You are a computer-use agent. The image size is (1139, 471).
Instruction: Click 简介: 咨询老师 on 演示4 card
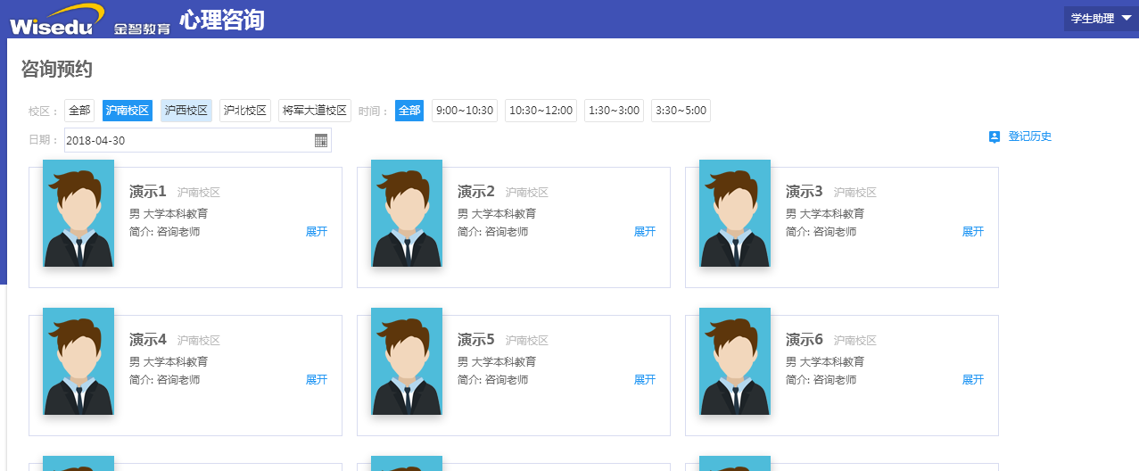tap(165, 380)
